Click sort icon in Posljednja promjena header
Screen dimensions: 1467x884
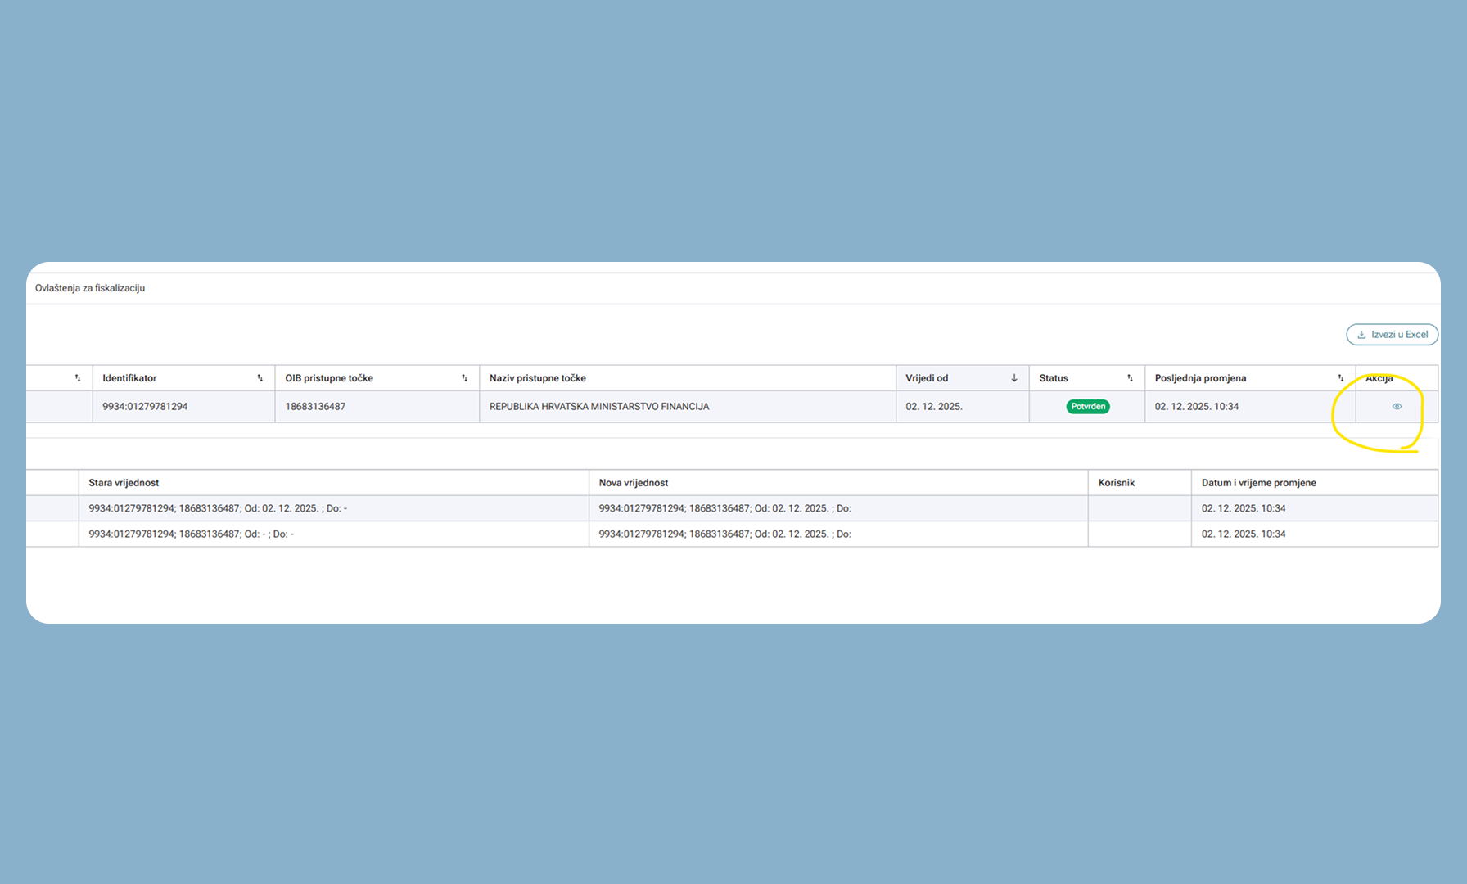1340,378
